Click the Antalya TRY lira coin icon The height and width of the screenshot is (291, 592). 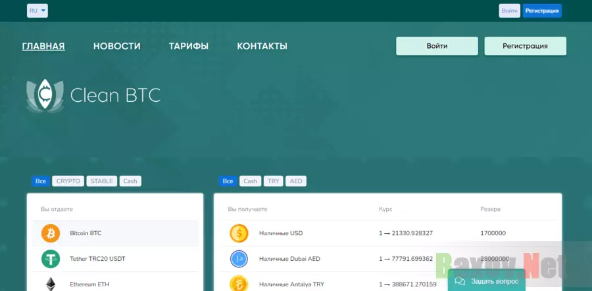tap(239, 284)
